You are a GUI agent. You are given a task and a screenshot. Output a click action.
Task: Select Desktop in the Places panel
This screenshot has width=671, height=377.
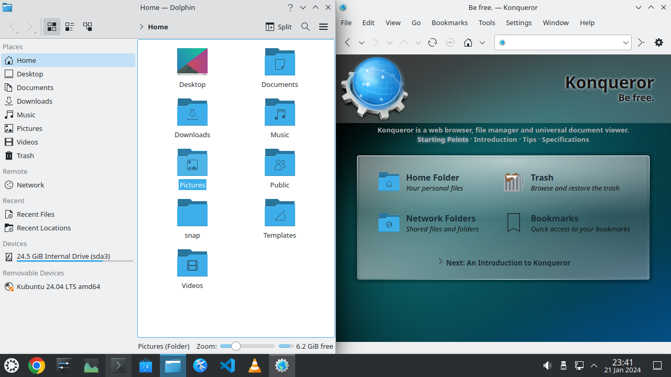[x=68, y=74]
